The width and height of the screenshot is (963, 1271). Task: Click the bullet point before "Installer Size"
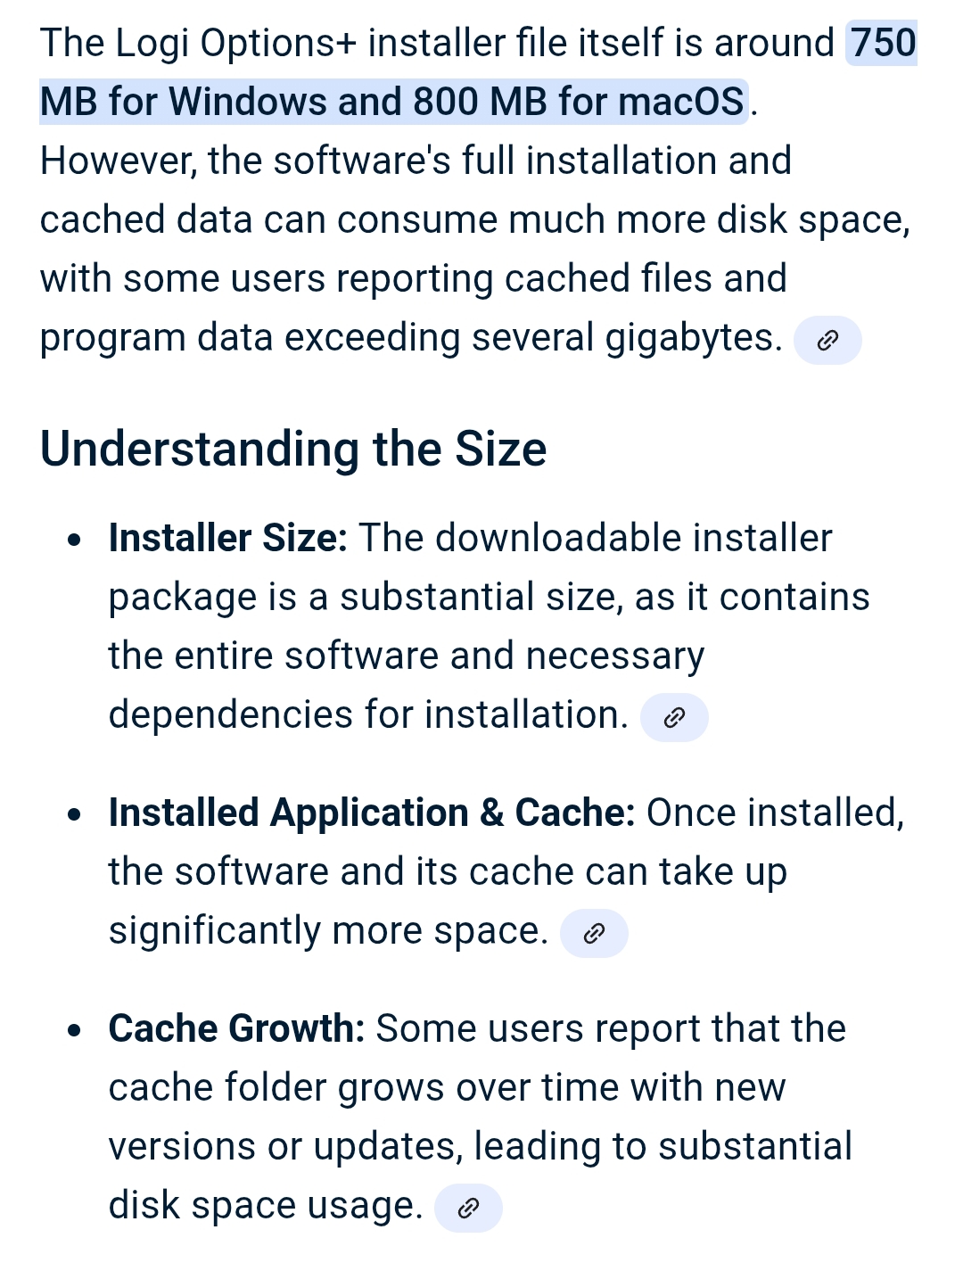75,541
